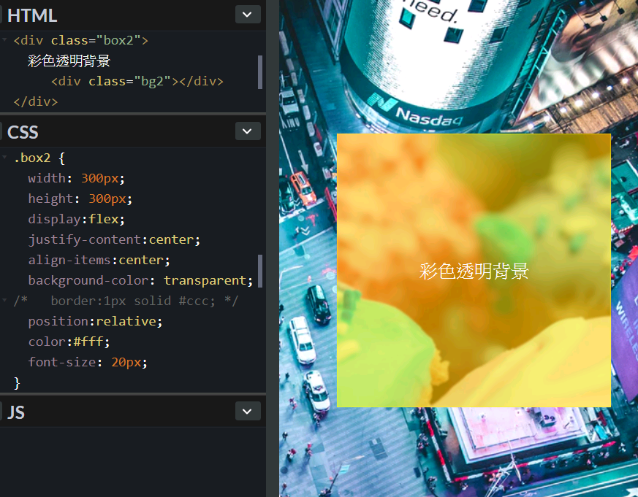Image resolution: width=638 pixels, height=497 pixels.
Task: Click the color:#fff line
Action: point(69,342)
